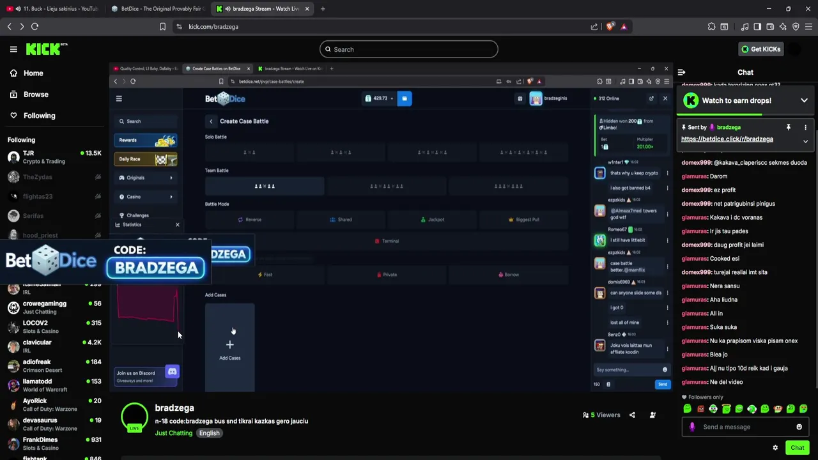
Task: Open FrankDimes channel in sidebar
Action: (54, 443)
